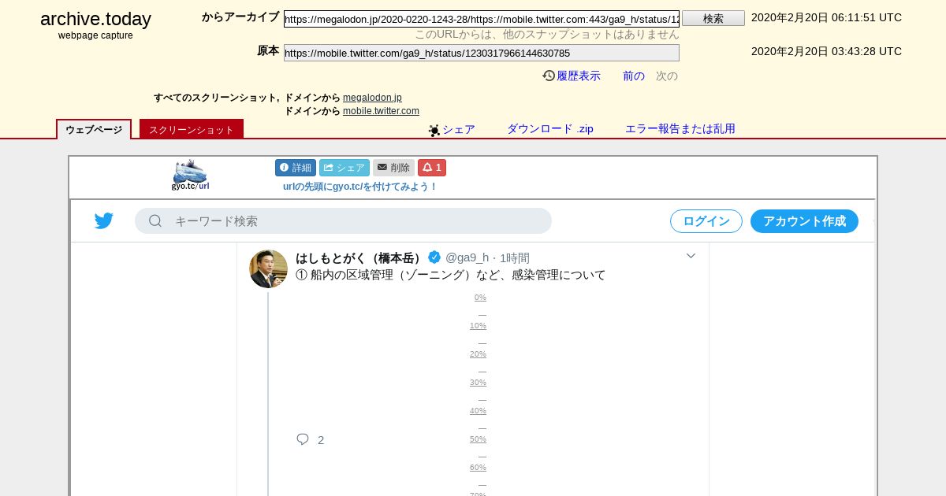This screenshot has width=946, height=496.
Task: Click the Twitter bird logo
Action: 104,221
